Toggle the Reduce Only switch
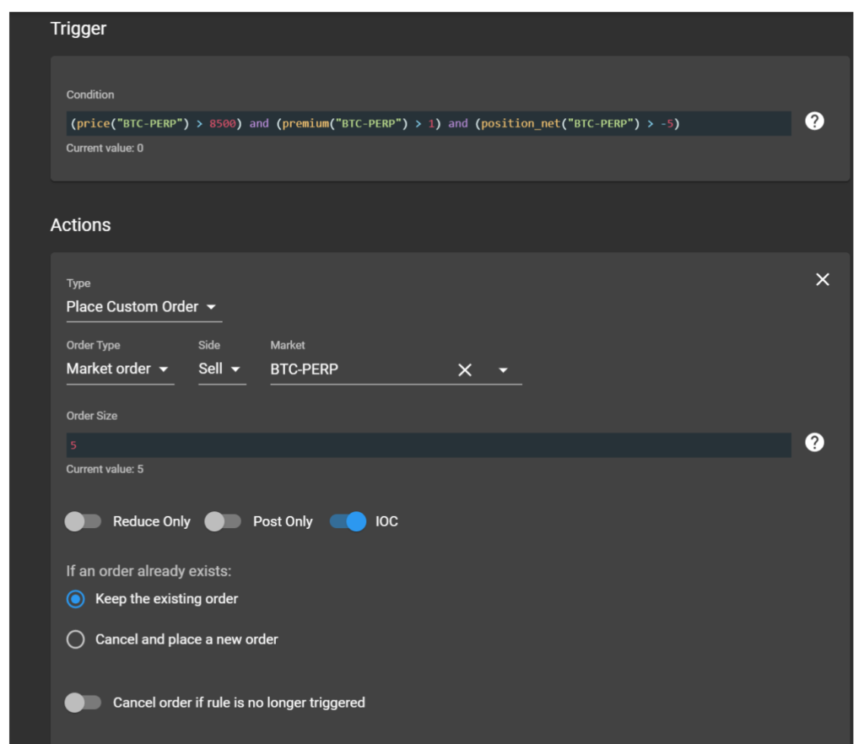This screenshot has height=744, width=864. pyautogui.click(x=84, y=521)
